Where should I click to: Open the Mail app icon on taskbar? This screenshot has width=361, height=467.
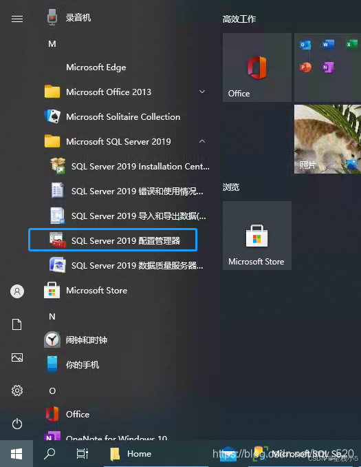pyautogui.click(x=229, y=454)
